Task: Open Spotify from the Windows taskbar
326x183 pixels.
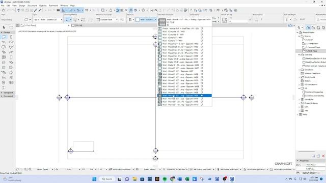Action: click(x=165, y=179)
